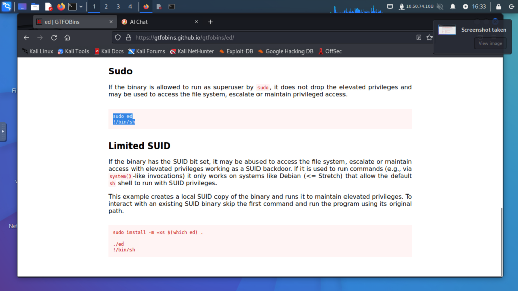Switch to workspace 3
This screenshot has height=291, width=518.
coord(118,7)
